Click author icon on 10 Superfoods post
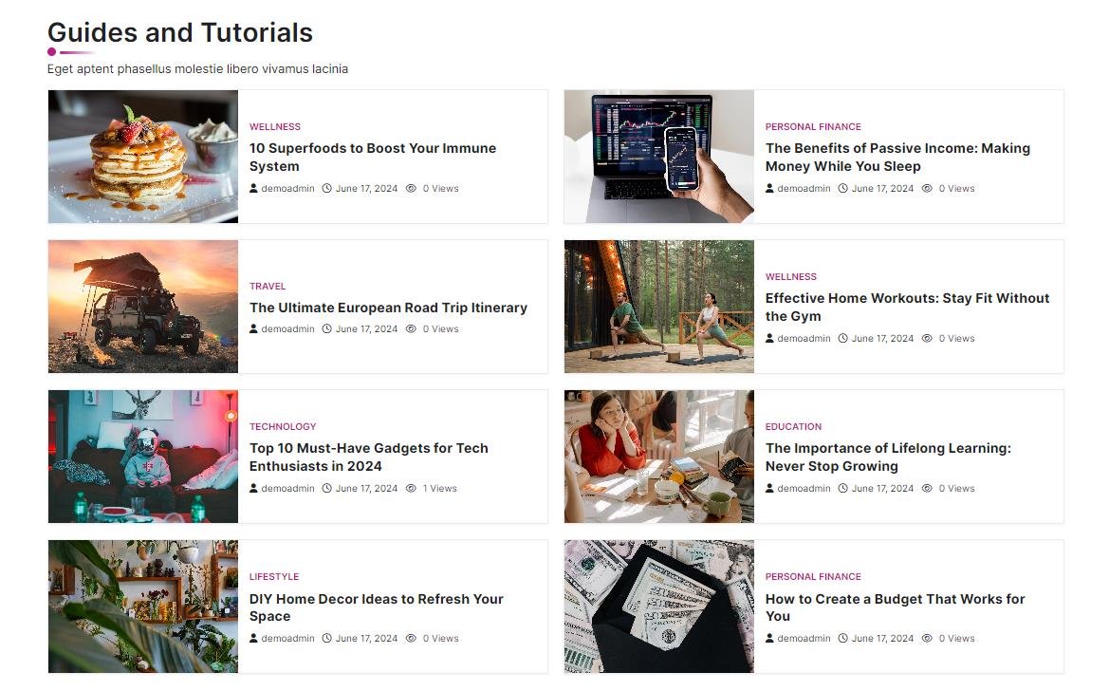The width and height of the screenshot is (1109, 691). tap(253, 188)
